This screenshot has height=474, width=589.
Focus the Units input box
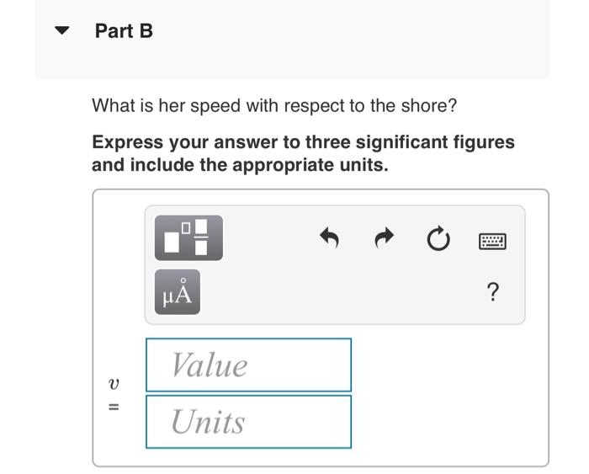(x=249, y=422)
